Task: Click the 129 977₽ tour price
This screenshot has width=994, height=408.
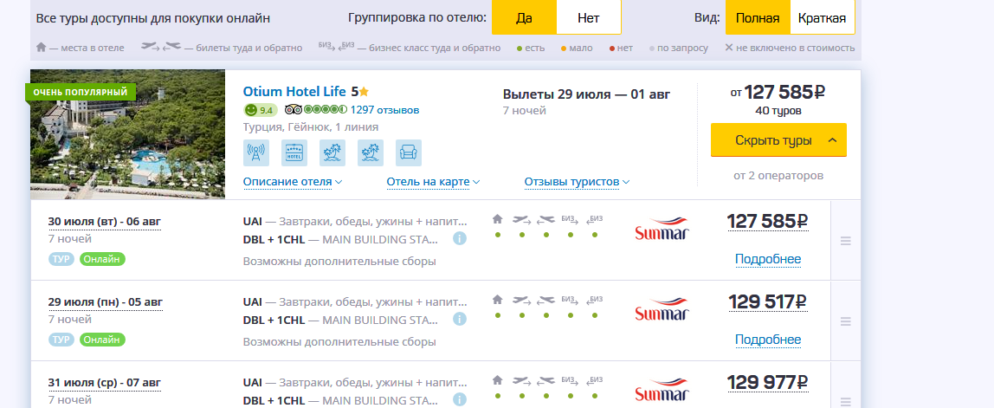Action: [768, 383]
